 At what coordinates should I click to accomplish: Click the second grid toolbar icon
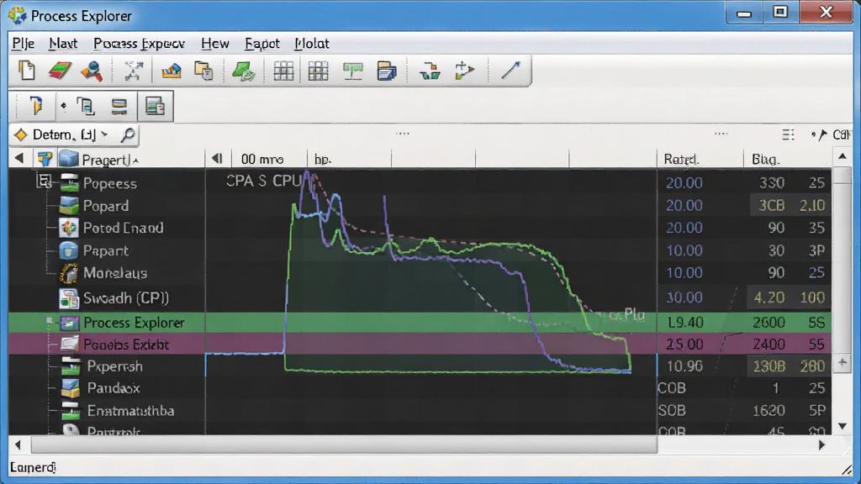(318, 71)
